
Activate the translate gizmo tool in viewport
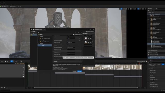coord(121,9)
